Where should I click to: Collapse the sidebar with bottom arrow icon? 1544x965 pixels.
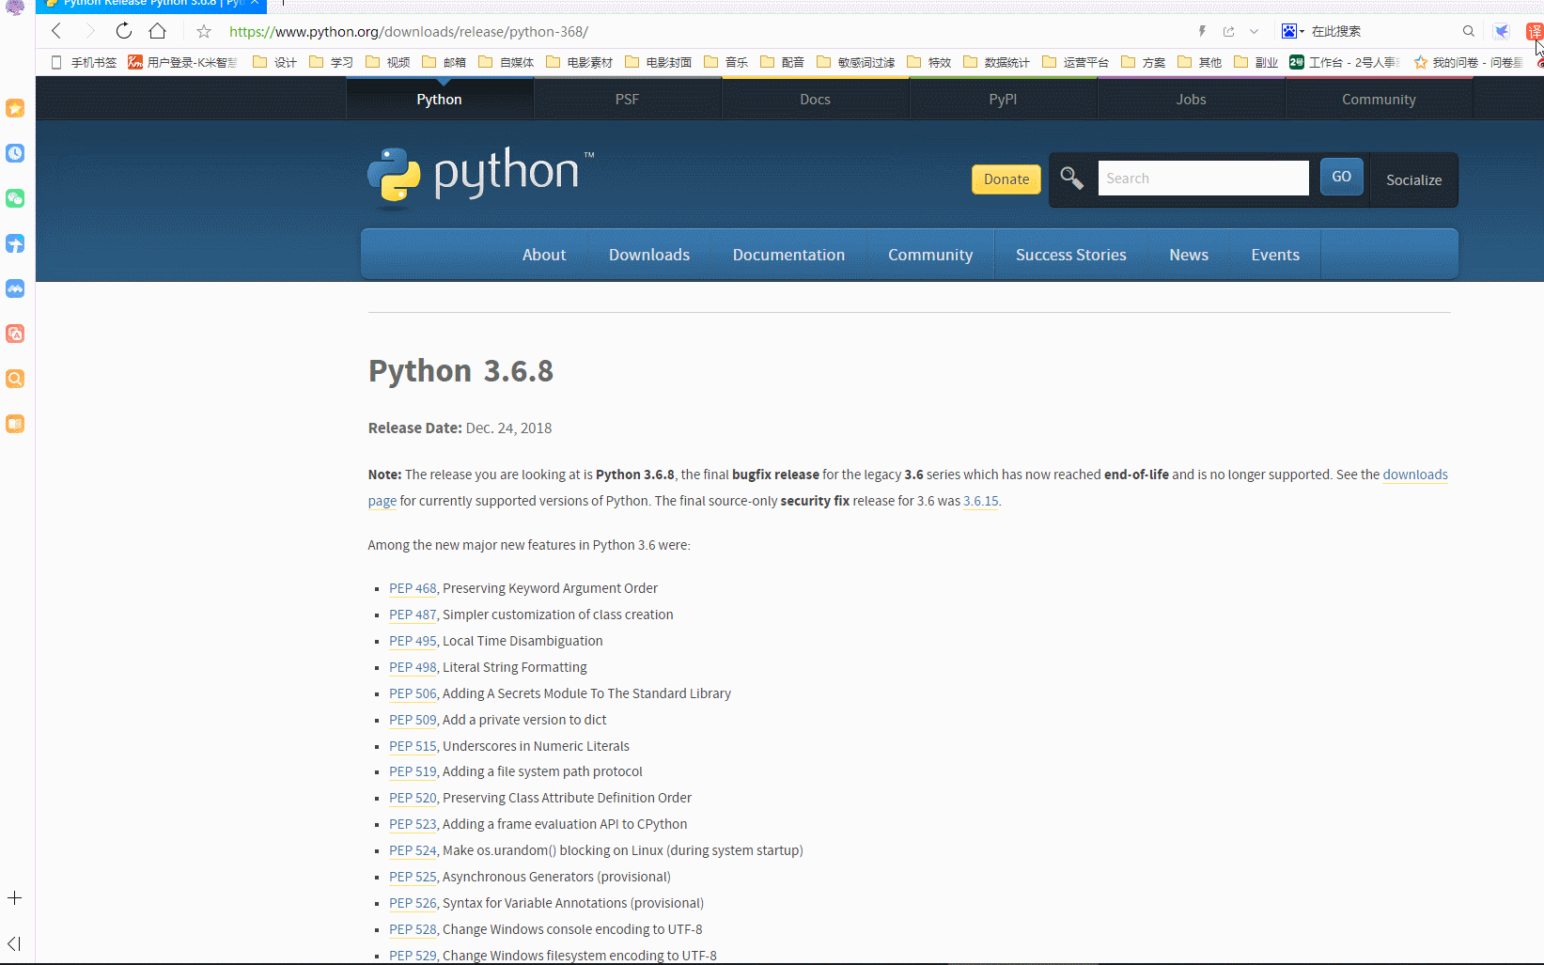tap(14, 943)
